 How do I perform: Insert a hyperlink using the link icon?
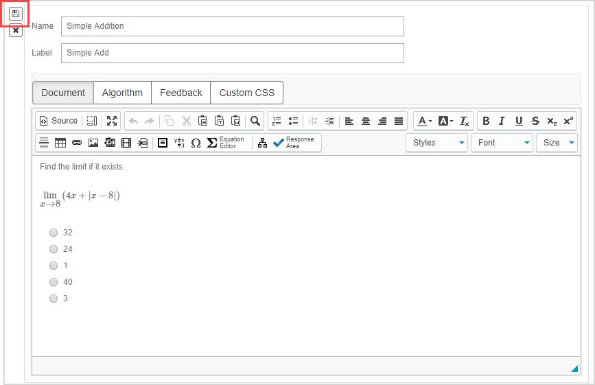point(77,143)
